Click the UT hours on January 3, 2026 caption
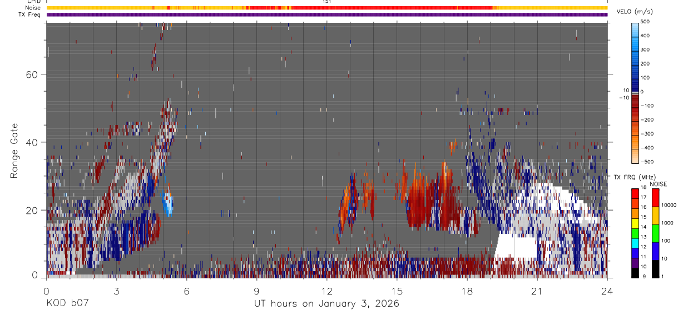 click(x=326, y=303)
